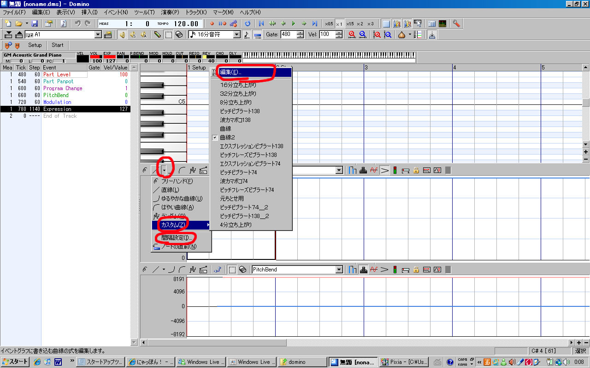Open settings with the wrench icon
Viewport: 590px width, 368px height.
456,23
